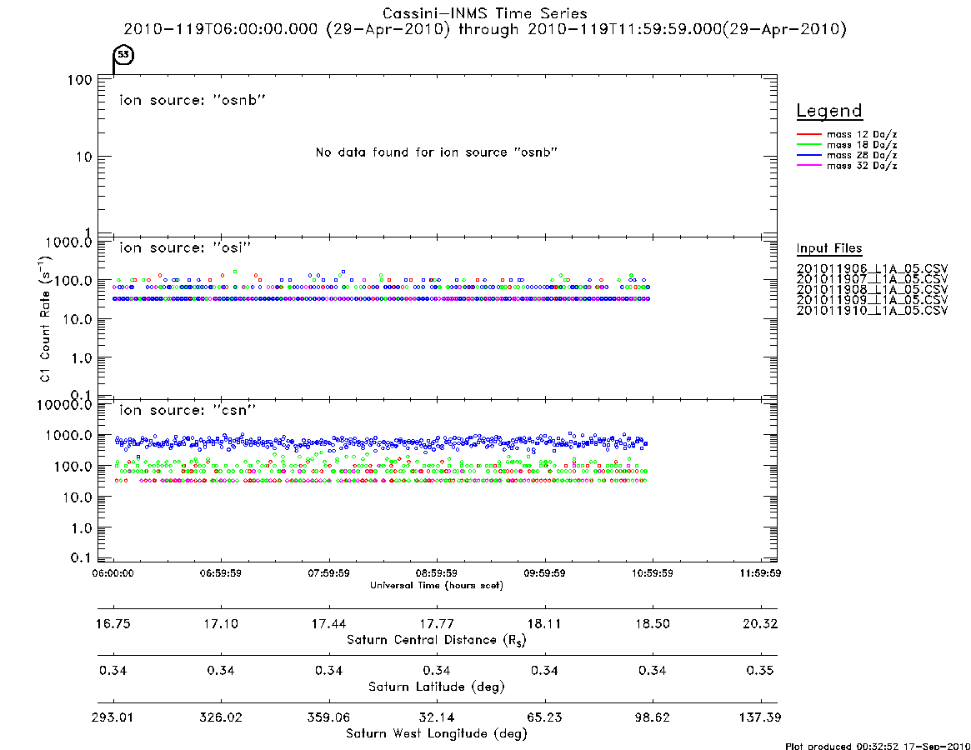971x750 pixels.
Task: Click the 10:59:59 time axis tick label
Action: pos(652,573)
